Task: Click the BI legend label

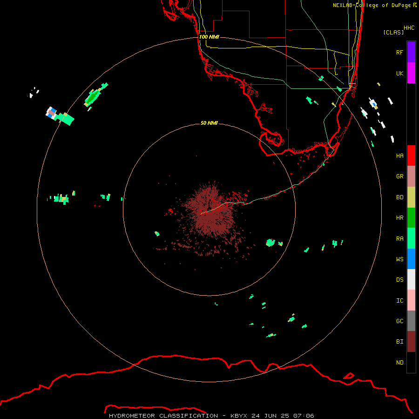Action: click(x=399, y=342)
